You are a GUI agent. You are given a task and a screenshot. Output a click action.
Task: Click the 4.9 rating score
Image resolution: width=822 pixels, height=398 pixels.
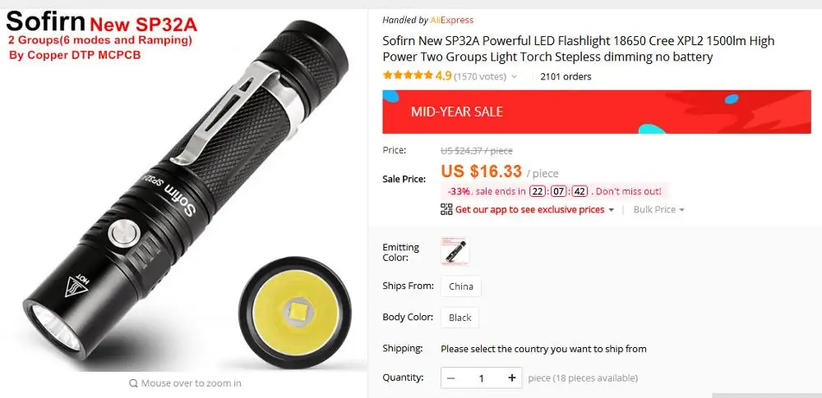[443, 76]
